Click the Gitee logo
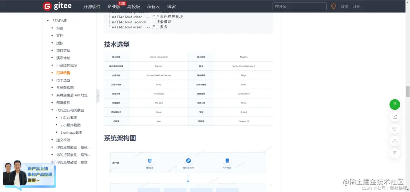Screen dimensions: 410x192 57,6
